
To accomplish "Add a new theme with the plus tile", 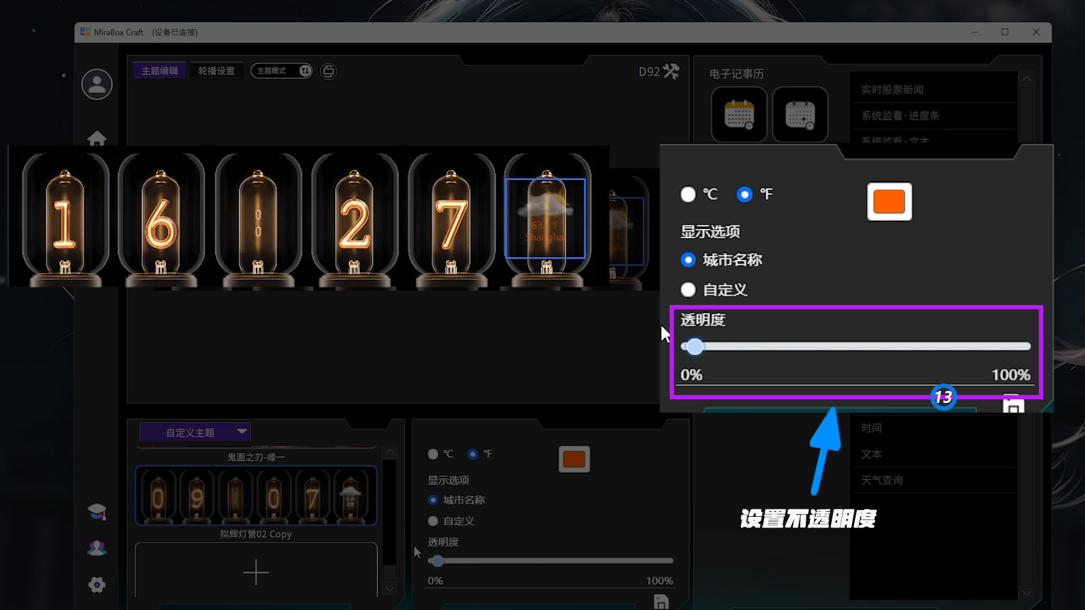I will click(256, 572).
